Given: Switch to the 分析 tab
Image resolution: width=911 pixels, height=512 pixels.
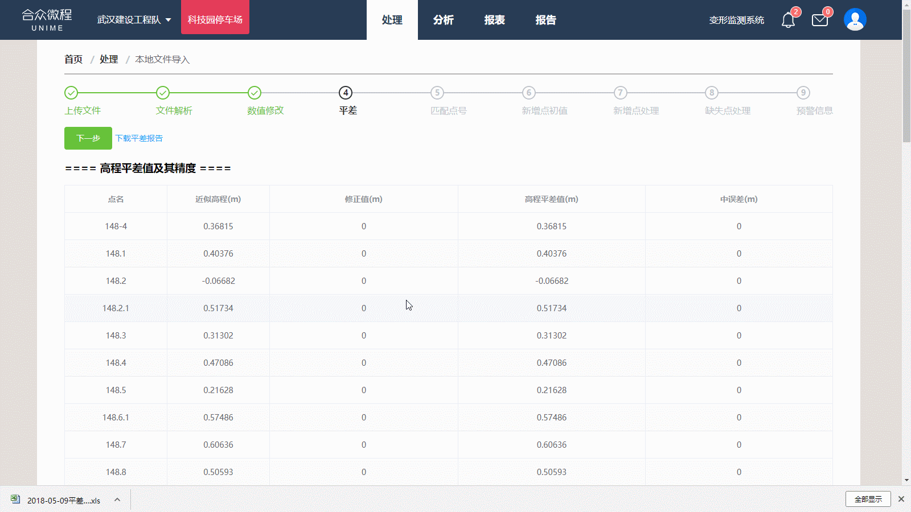Looking at the screenshot, I should tap(443, 20).
